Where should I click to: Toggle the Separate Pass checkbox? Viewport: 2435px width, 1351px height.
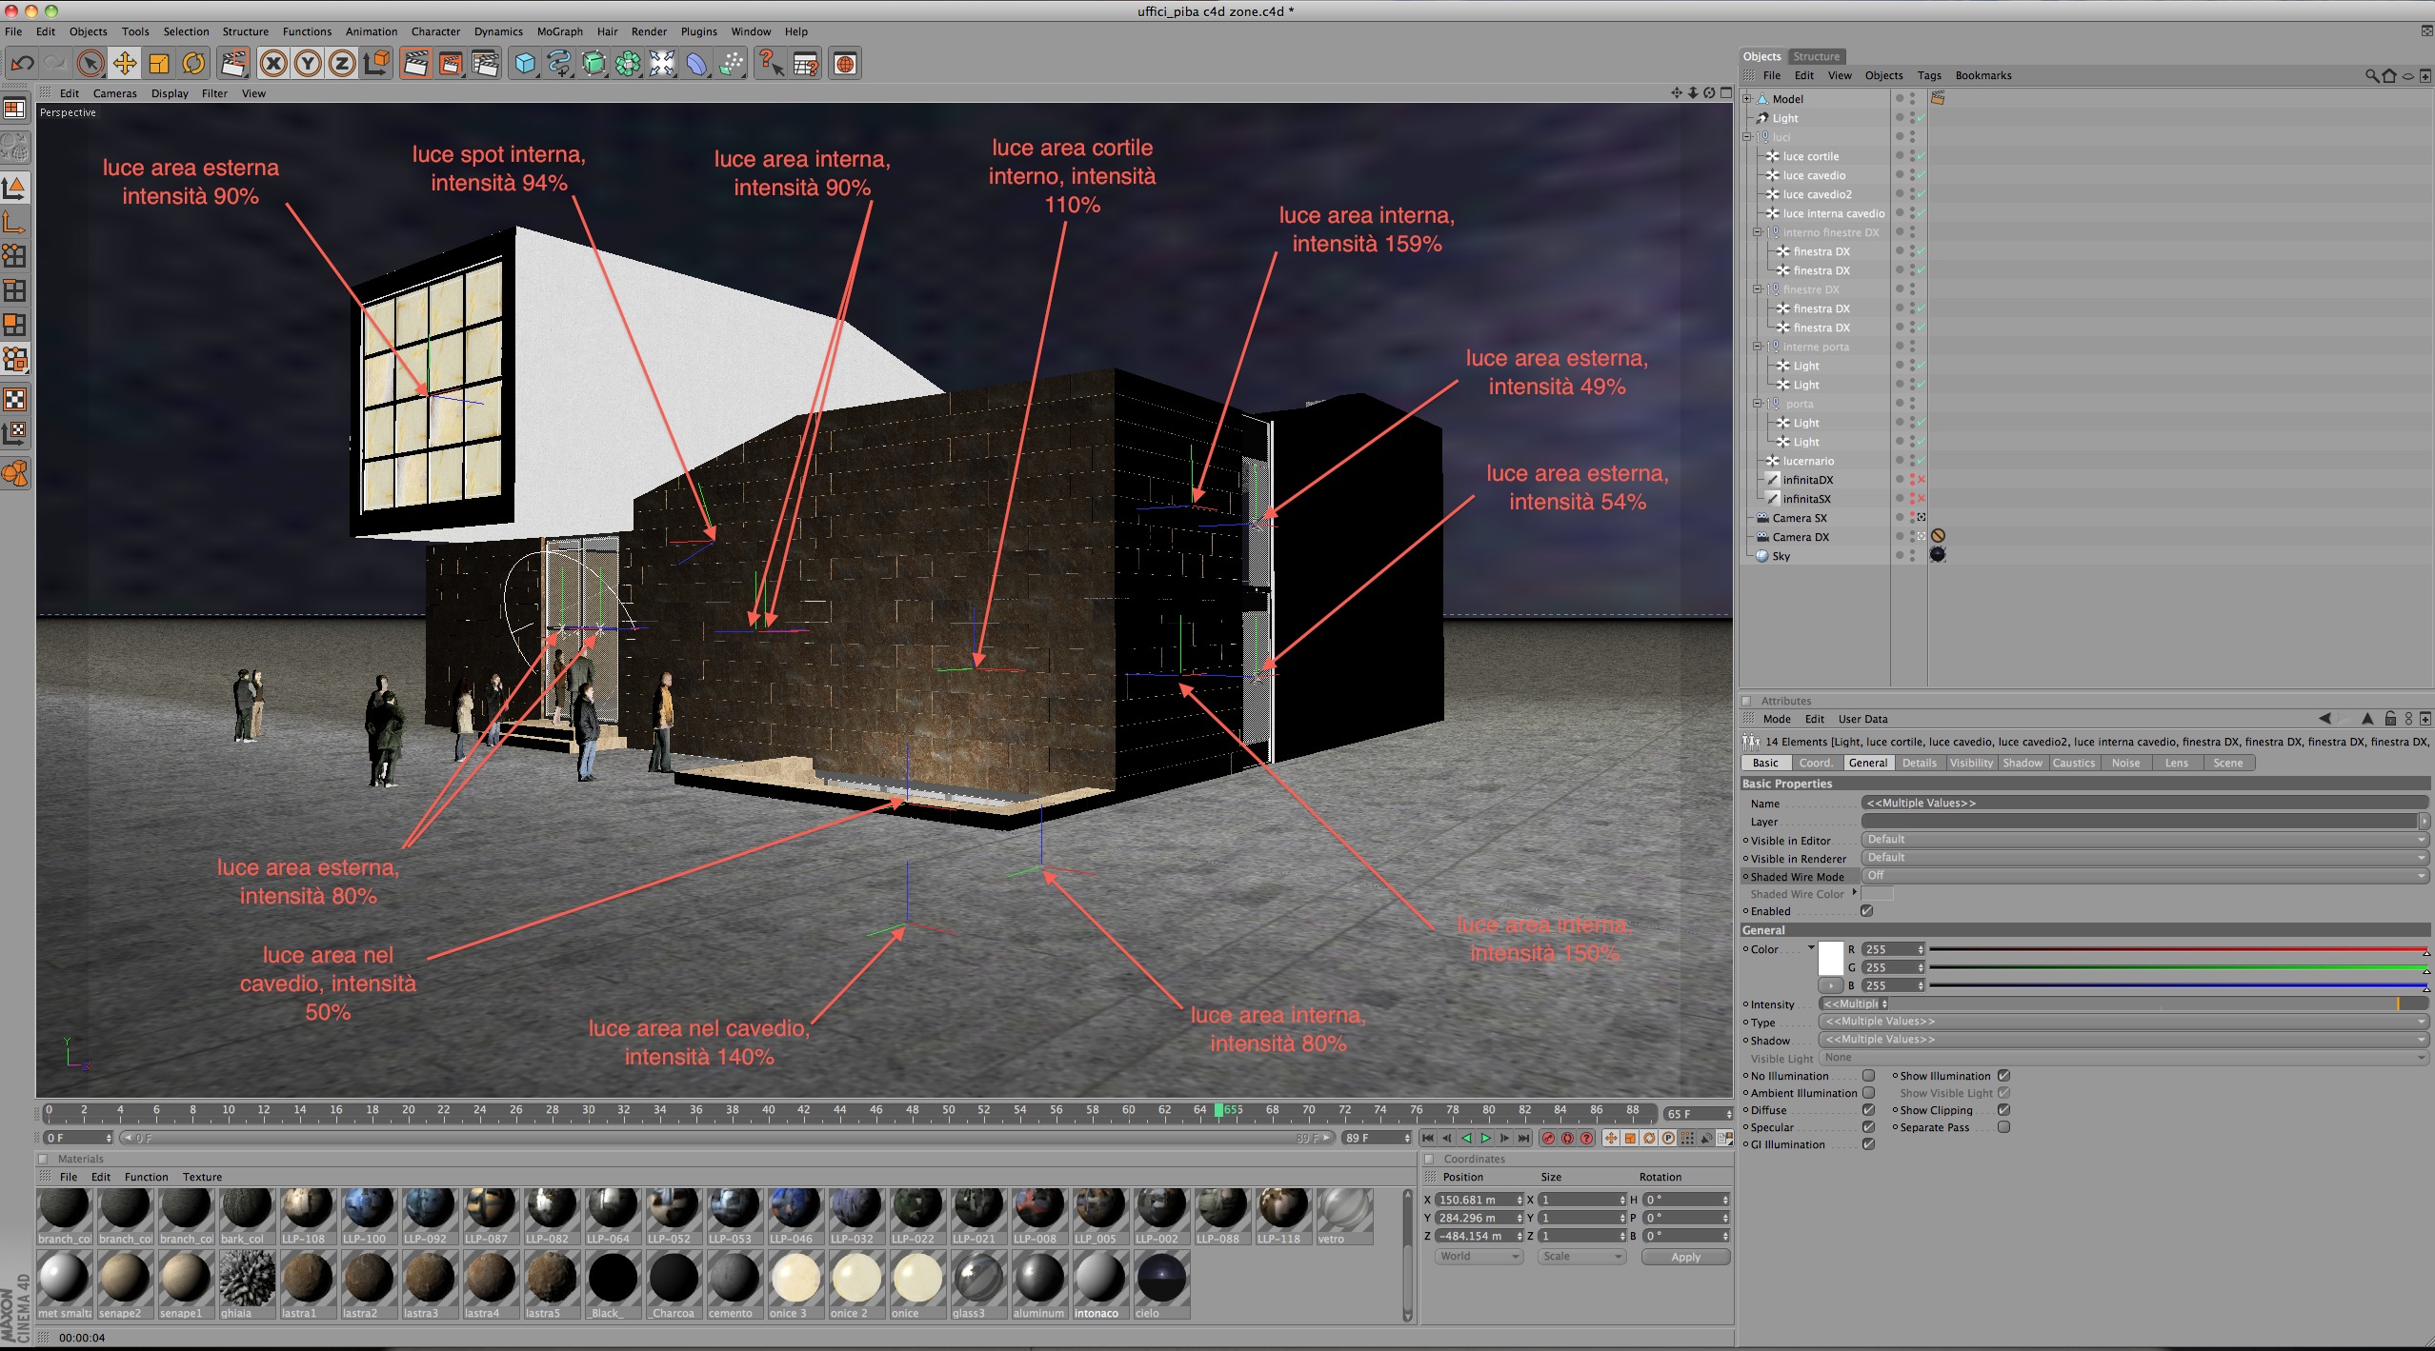tap(2004, 1127)
